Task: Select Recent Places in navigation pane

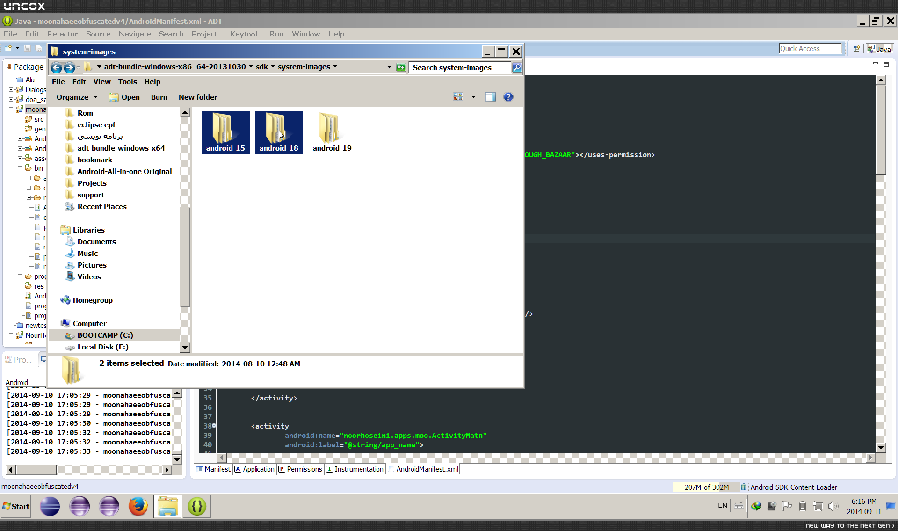Action: 102,206
